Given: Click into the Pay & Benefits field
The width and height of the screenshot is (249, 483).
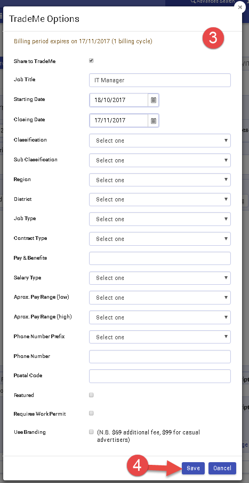Looking at the screenshot, I should click(160, 258).
